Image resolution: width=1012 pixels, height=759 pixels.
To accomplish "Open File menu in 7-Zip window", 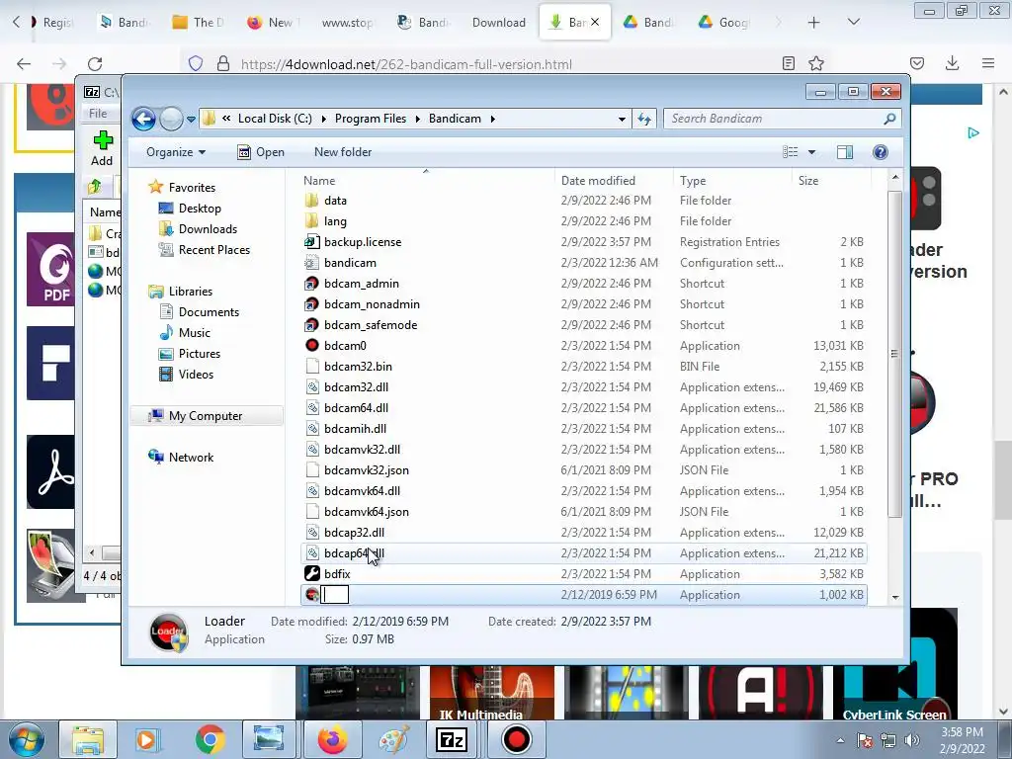I will [98, 114].
